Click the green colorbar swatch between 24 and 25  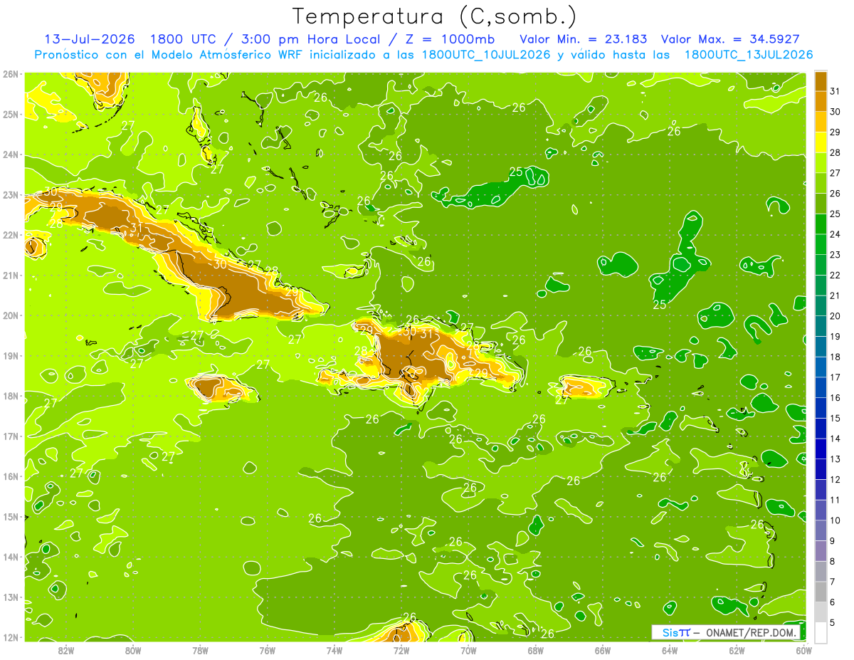[x=821, y=224]
